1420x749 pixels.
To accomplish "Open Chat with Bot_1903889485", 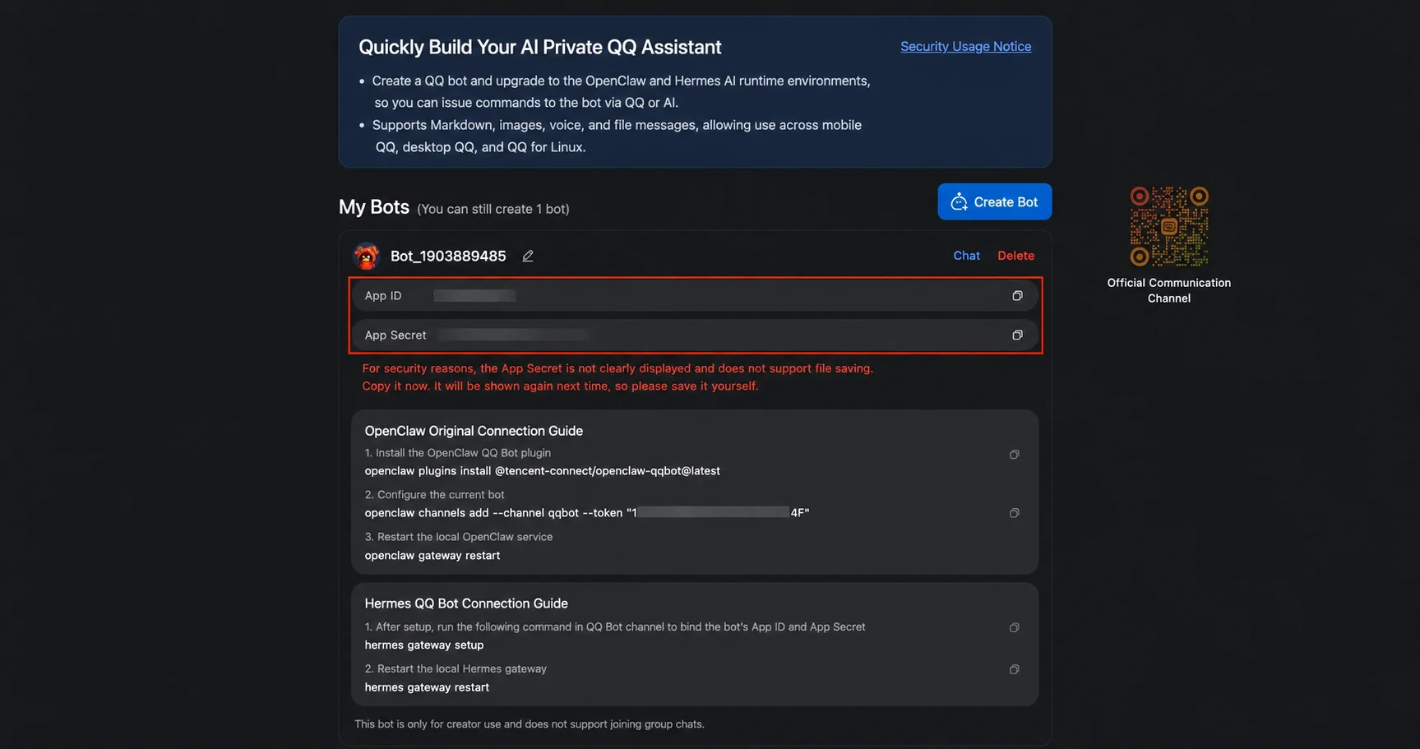I will pyautogui.click(x=966, y=256).
